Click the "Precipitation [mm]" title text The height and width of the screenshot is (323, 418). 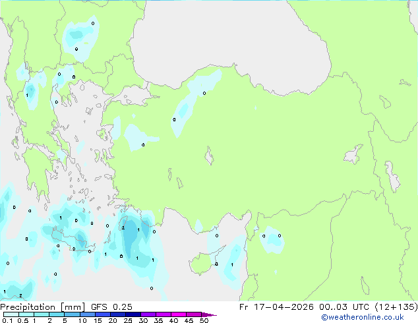point(42,307)
